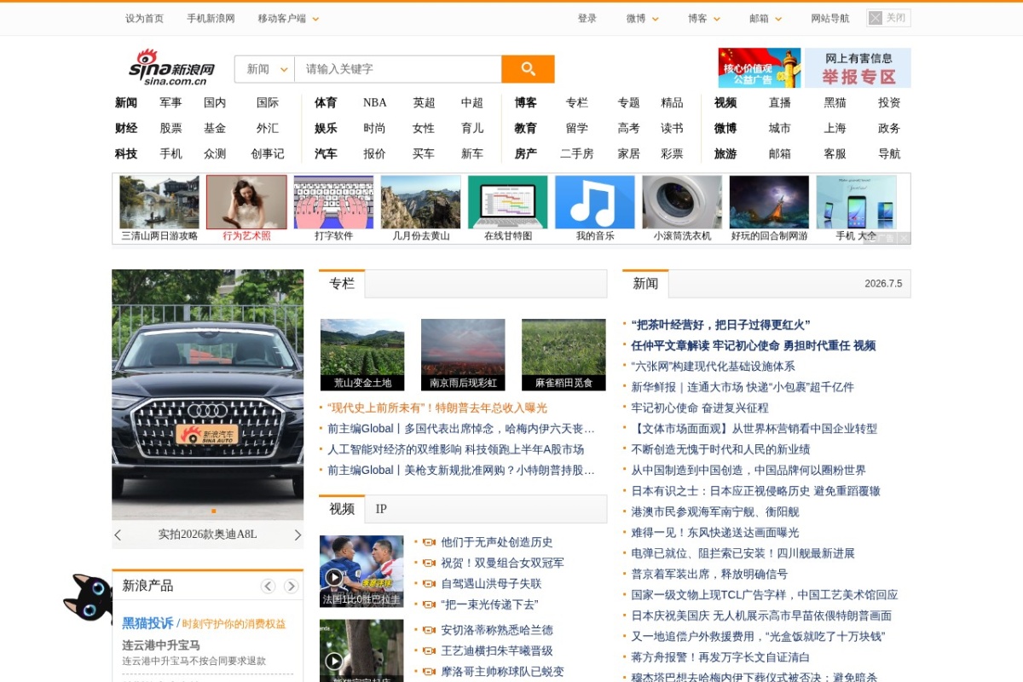Open the 我的音乐 music note tile
Viewport: 1023px width, 682px height.
tap(594, 202)
